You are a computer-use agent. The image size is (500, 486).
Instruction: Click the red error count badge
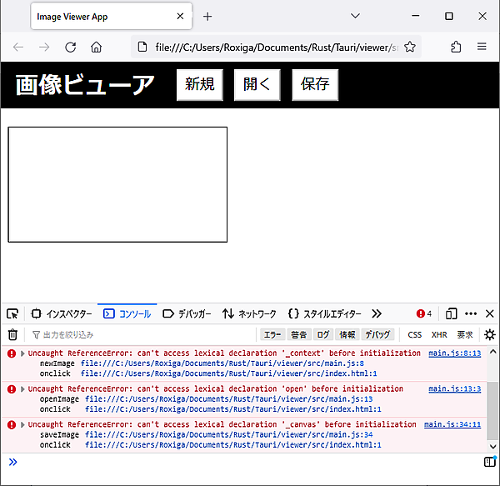pos(424,314)
